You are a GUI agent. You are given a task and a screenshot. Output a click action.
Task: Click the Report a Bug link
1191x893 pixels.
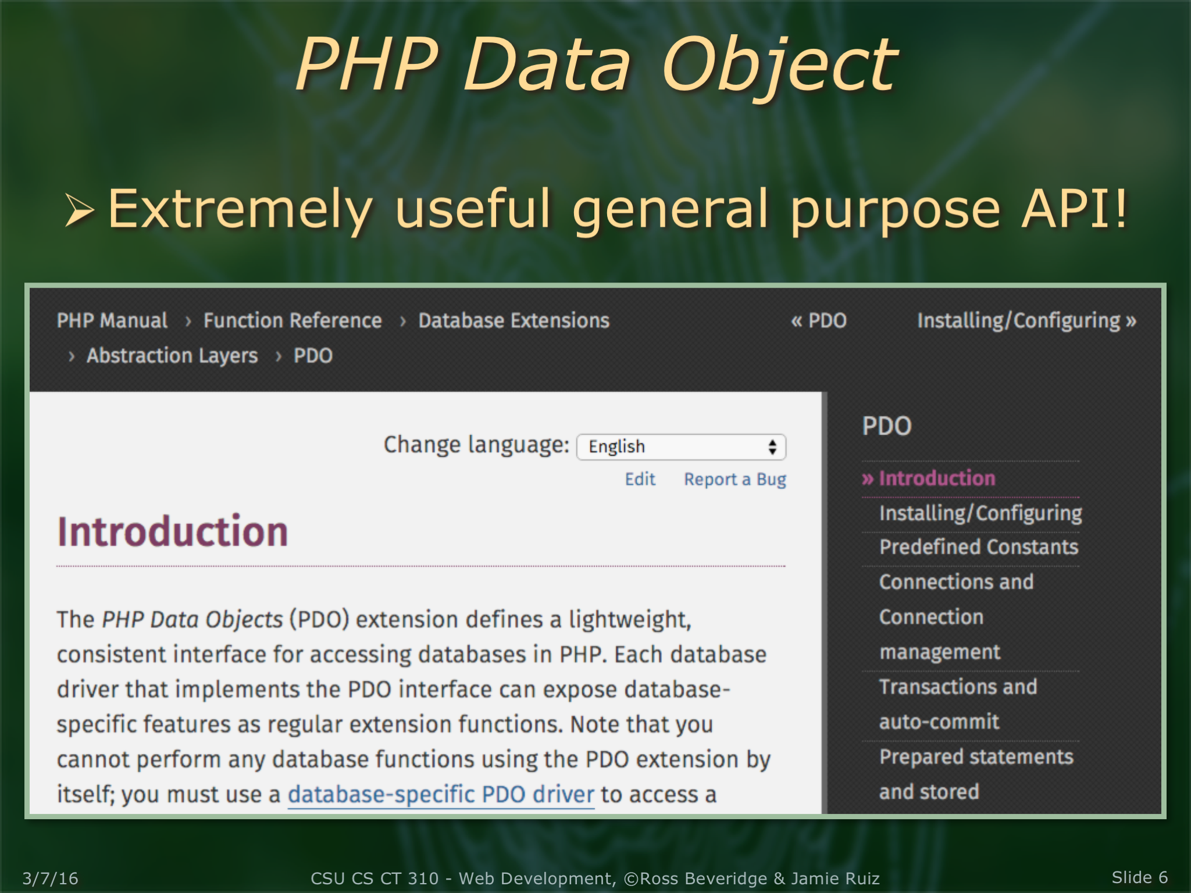(x=735, y=480)
